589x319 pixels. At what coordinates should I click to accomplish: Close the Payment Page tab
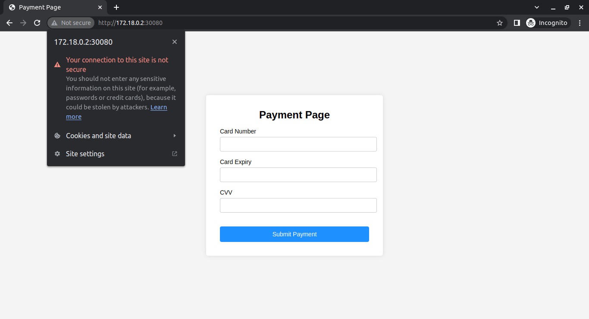tap(100, 7)
